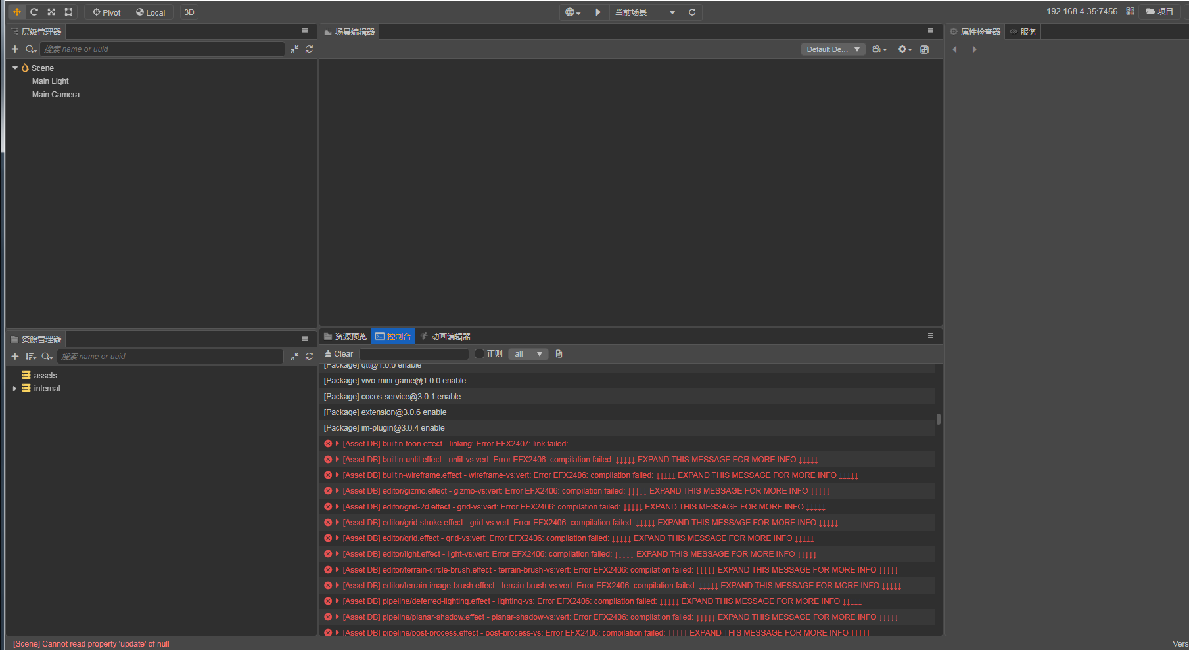The image size is (1189, 650).
Task: Collapse all nodes in the hierarchy panel
Action: tap(294, 49)
